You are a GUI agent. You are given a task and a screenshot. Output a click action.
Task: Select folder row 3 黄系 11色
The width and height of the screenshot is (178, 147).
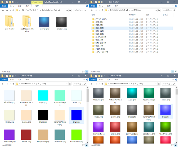(132, 28)
